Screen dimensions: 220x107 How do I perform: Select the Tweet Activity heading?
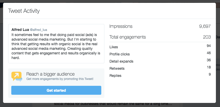[24, 11]
